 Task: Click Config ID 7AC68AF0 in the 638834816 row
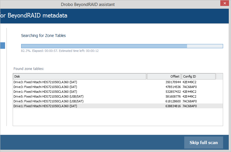coord(190,106)
